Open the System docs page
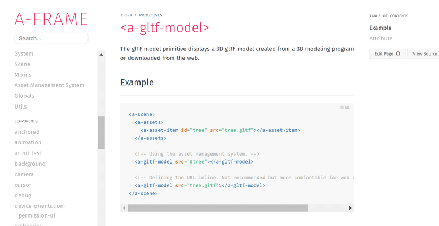The height and width of the screenshot is (226, 439). pos(24,53)
